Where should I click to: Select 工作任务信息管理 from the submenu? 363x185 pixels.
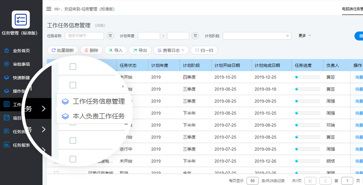point(98,101)
